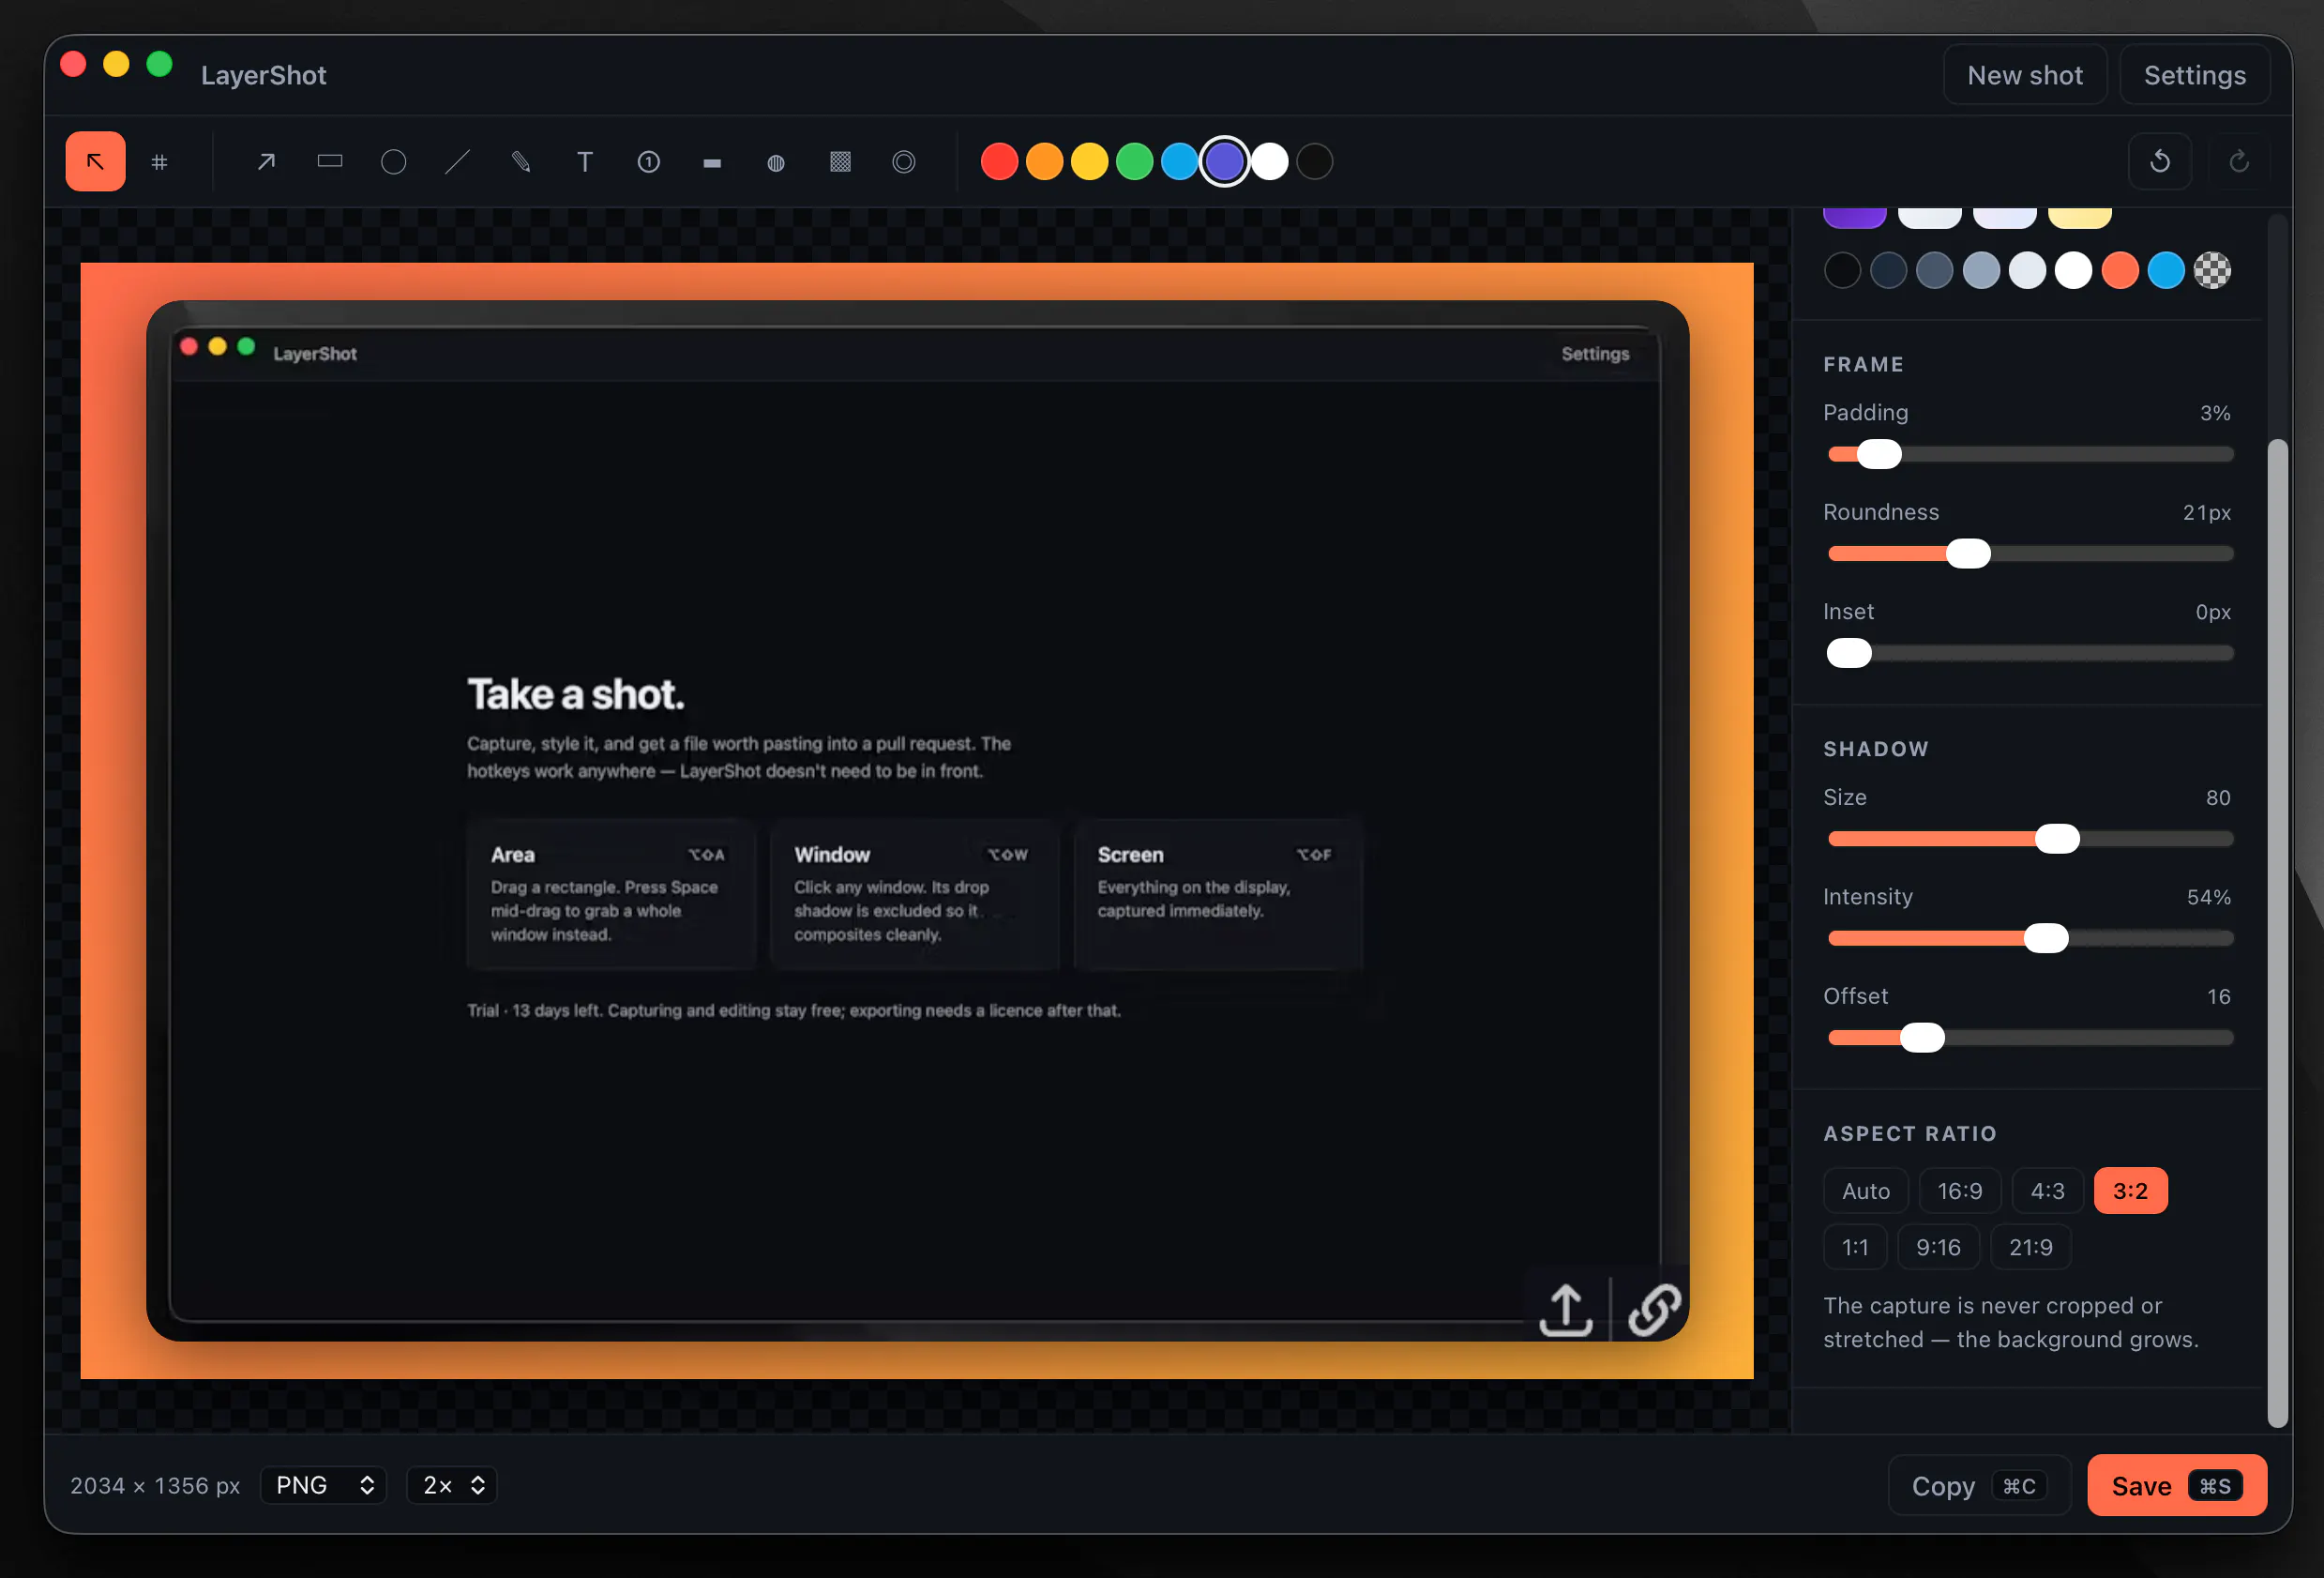Select the straight line tool

(457, 161)
